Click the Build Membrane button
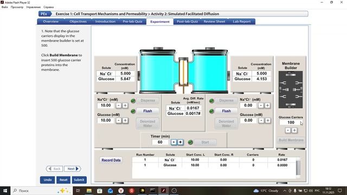347x195 pixels. pyautogui.click(x=291, y=140)
